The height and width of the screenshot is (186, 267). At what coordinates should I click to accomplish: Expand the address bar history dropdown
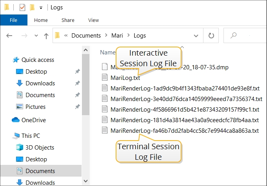coord(196,35)
